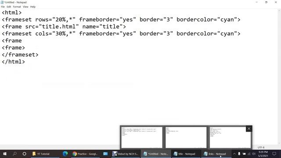Open taskbar Search magnifier
Viewport: 281px width, 158px height.
[14, 154]
